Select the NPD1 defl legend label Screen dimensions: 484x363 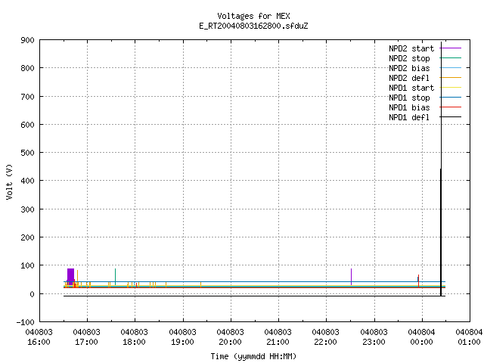[409, 117]
